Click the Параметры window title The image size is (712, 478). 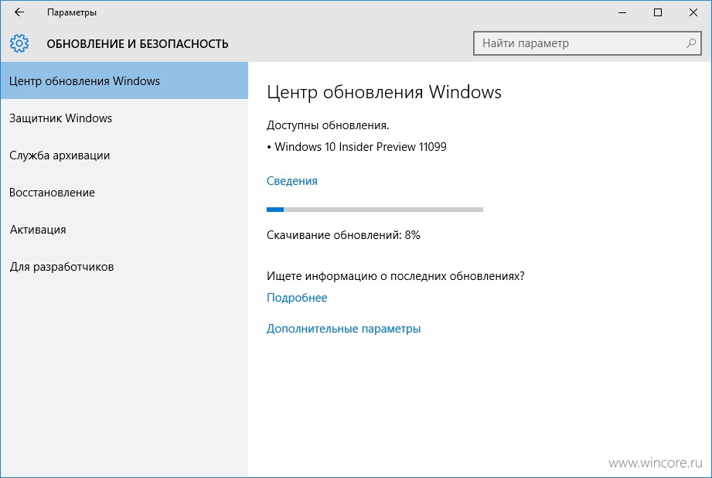[x=72, y=12]
